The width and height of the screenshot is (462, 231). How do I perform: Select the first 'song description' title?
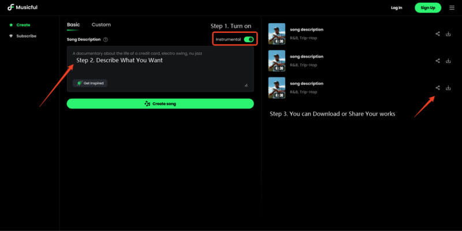307,29
